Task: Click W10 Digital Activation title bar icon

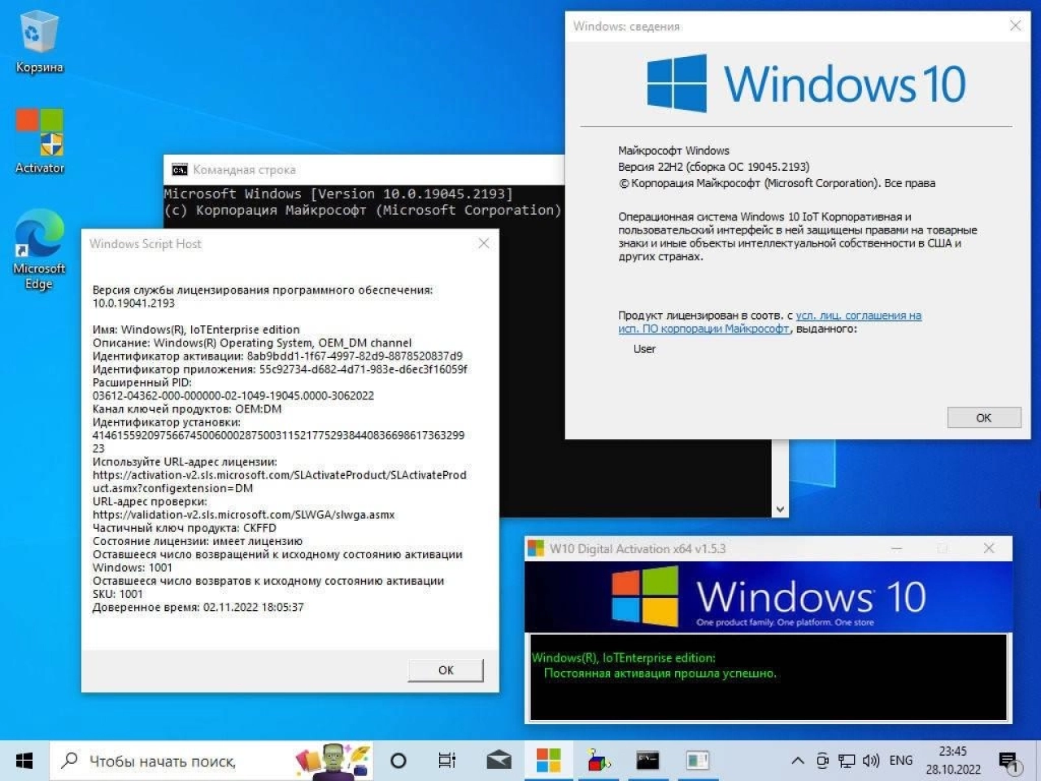Action: tap(536, 548)
